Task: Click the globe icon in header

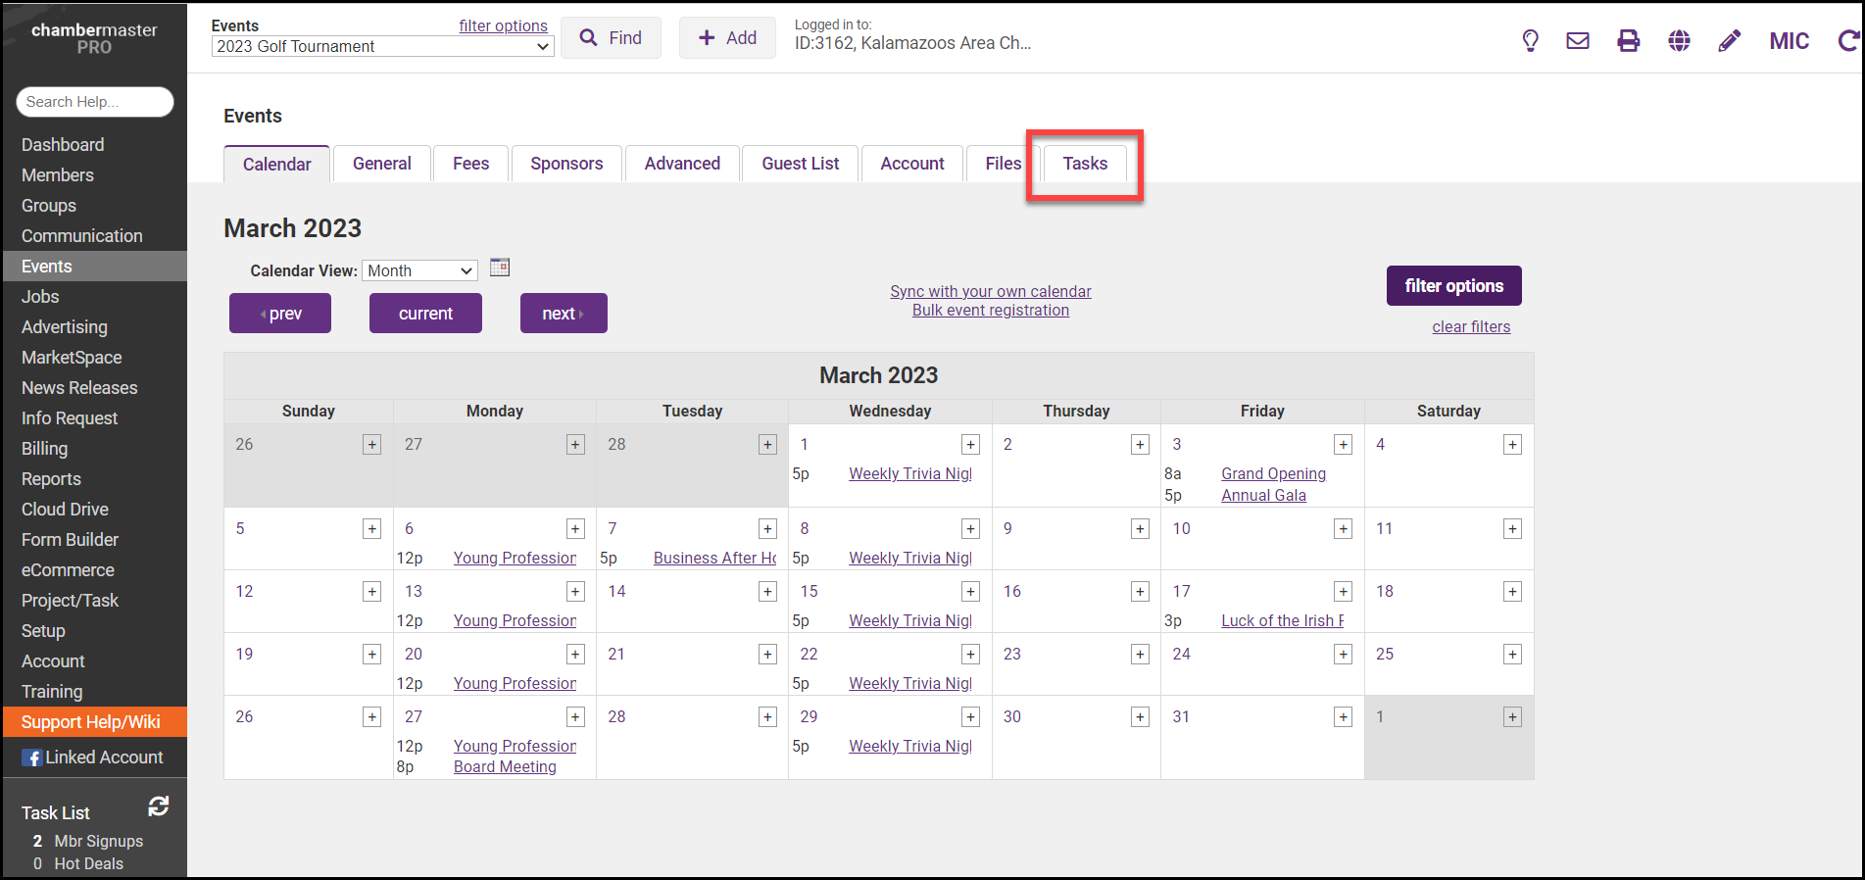Action: pos(1679,40)
